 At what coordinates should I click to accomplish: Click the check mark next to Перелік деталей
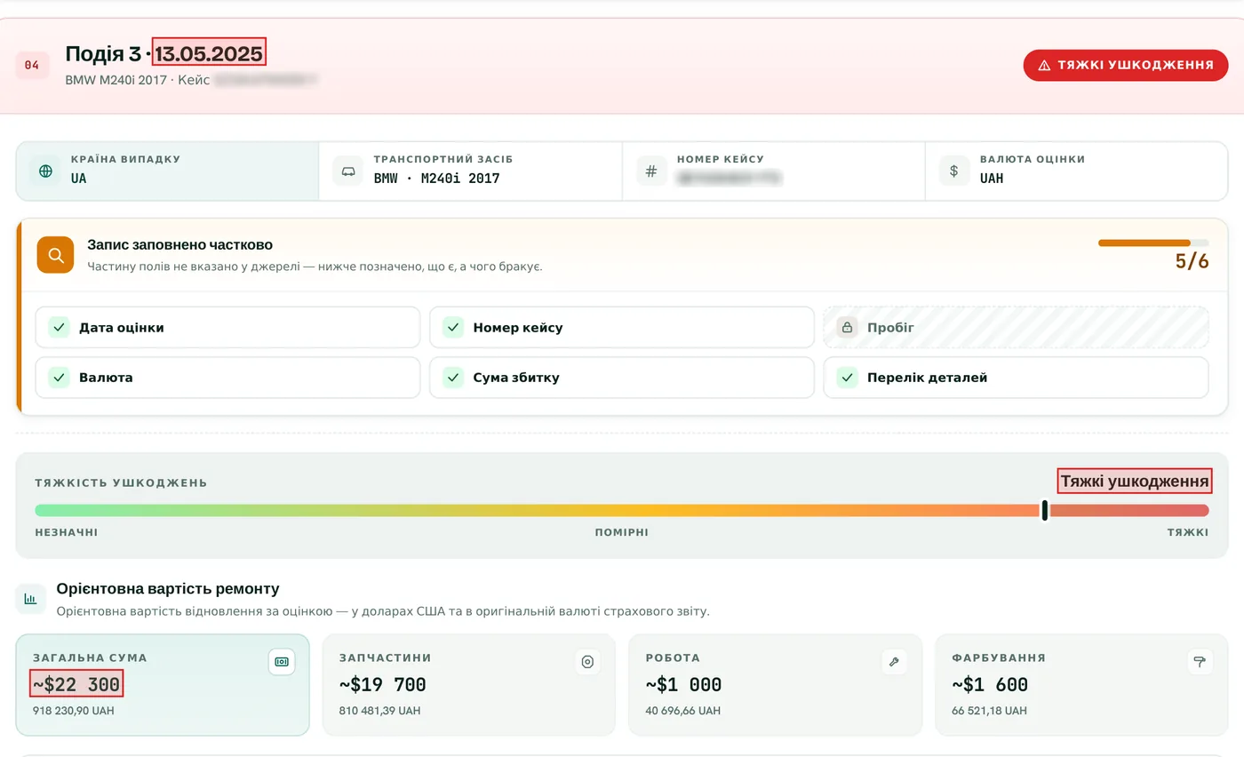[847, 378]
